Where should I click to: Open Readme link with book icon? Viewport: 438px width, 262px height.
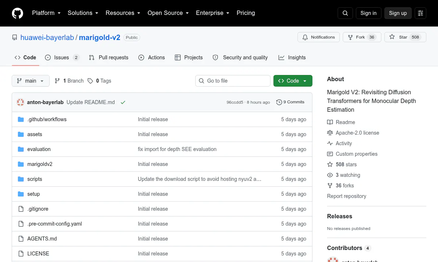coord(341,122)
